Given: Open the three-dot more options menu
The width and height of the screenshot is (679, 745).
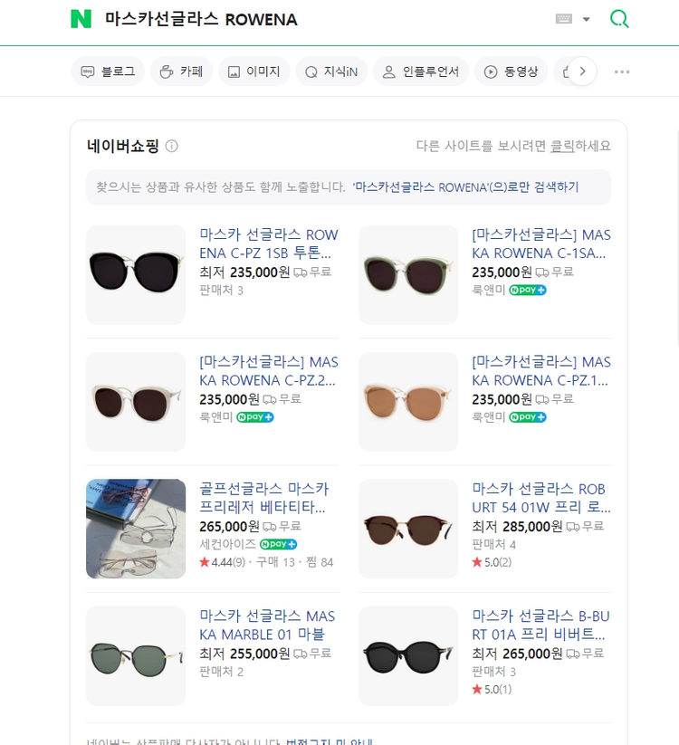Looking at the screenshot, I should pos(622,72).
